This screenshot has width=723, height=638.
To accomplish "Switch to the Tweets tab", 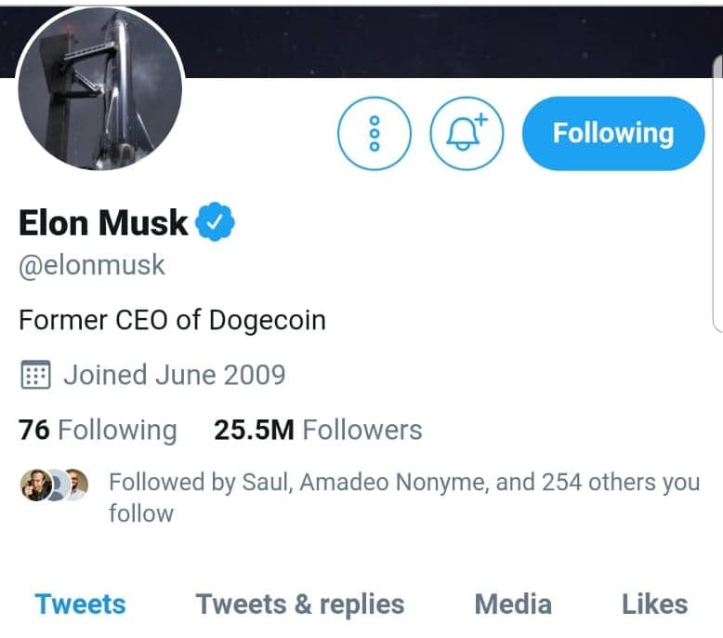I will 80,605.
